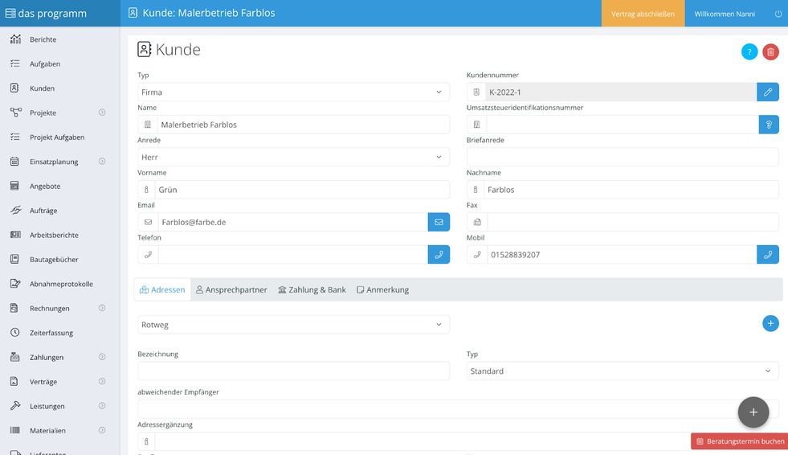Expand Materialien submenu arrow
The image size is (788, 455).
pos(102,430)
